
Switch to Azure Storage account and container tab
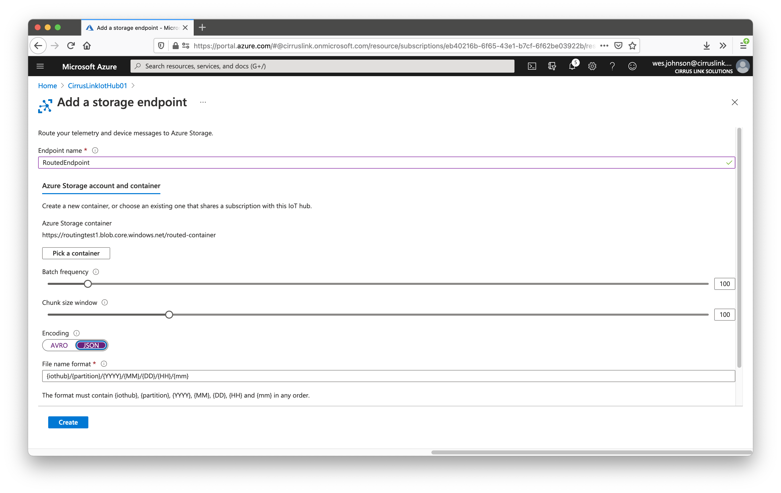pos(101,186)
